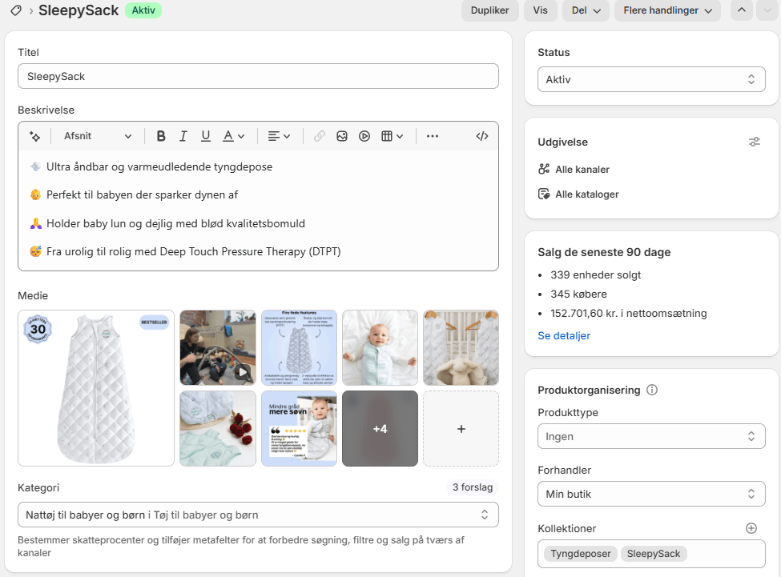Click the Dupliker button
Viewport: 781px width, 577px height.
pyautogui.click(x=489, y=10)
